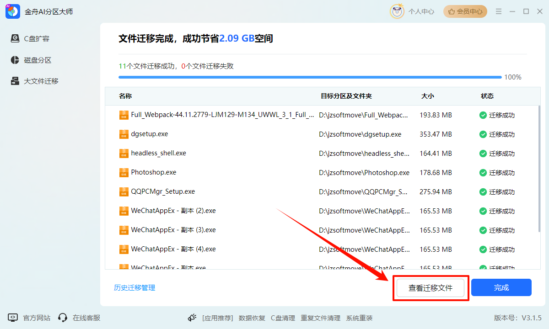549x329 pixels.
Task: Select WeChatAppEx - 副本 (4).exe file name
Action: click(173, 249)
